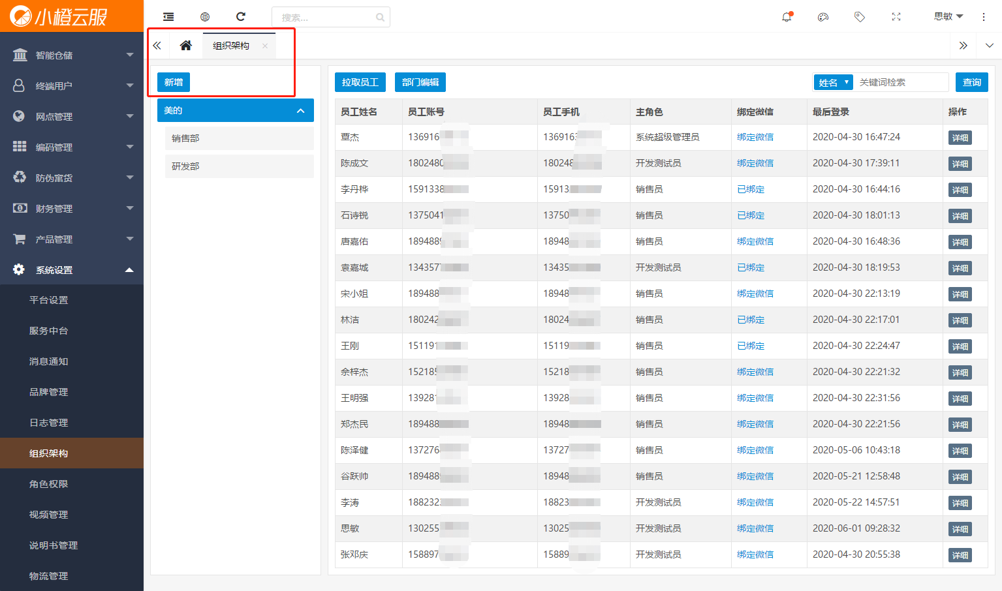Click the 新增 button
The image size is (1002, 591).
pyautogui.click(x=174, y=82)
